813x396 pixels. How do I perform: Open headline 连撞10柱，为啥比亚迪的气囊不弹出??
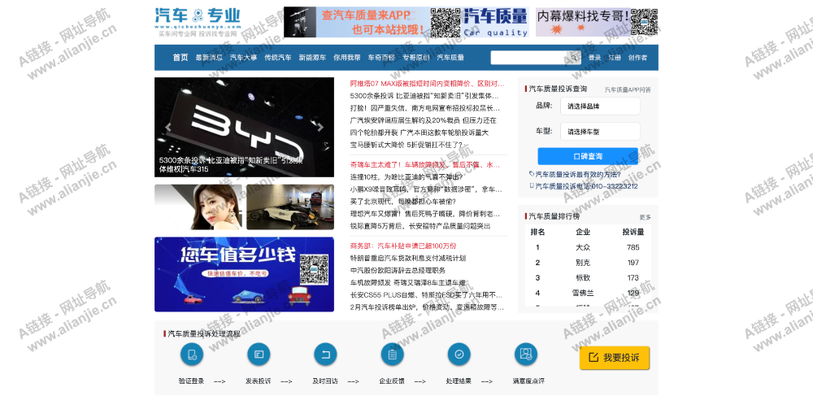(x=406, y=177)
